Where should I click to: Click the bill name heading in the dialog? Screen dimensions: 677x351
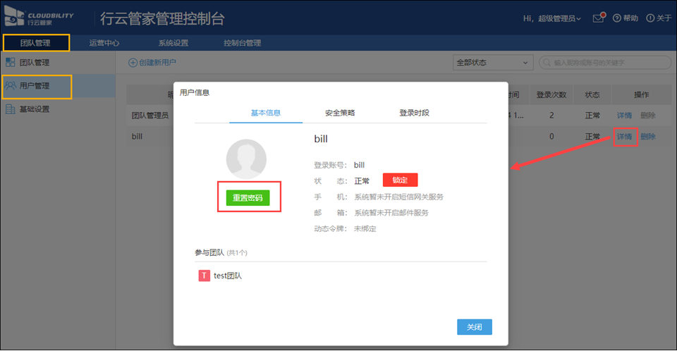coord(321,139)
